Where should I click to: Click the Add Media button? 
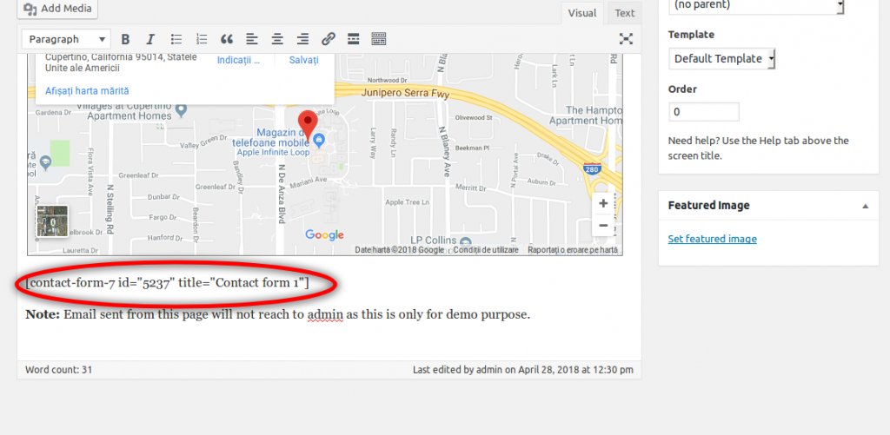click(56, 9)
